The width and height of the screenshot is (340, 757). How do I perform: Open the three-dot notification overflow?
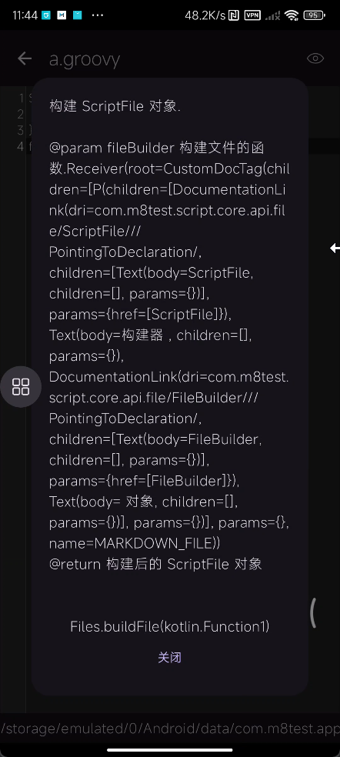point(98,15)
